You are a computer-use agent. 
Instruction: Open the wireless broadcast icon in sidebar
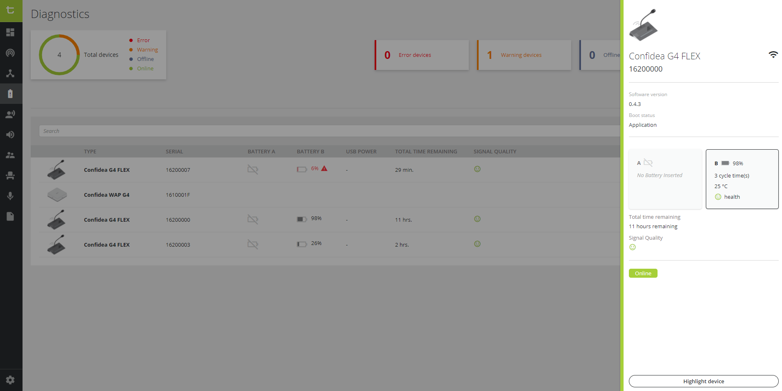(x=11, y=53)
